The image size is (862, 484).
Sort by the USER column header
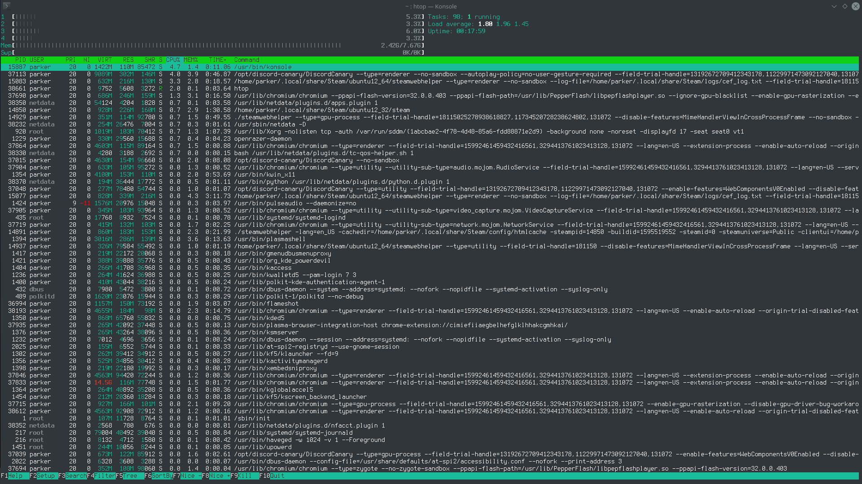coord(36,60)
